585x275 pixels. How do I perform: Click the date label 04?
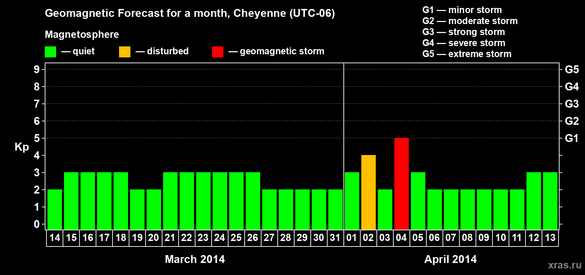pos(401,238)
